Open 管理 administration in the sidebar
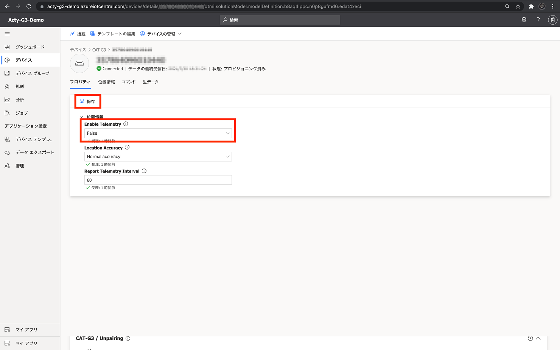The image size is (560, 350). click(30, 166)
